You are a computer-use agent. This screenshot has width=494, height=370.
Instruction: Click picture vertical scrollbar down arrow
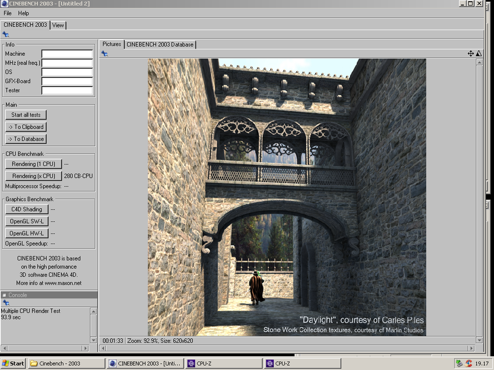coord(479,340)
